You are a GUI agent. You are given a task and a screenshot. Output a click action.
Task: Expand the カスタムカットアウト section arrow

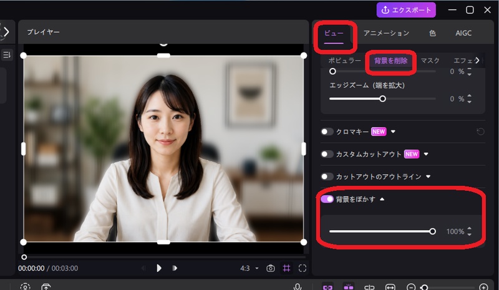coord(426,154)
